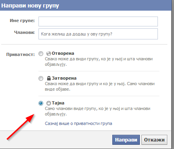Screen dimensions: 174x149
Task: Click the bold Отворена option label
Action: pyautogui.click(x=63, y=53)
